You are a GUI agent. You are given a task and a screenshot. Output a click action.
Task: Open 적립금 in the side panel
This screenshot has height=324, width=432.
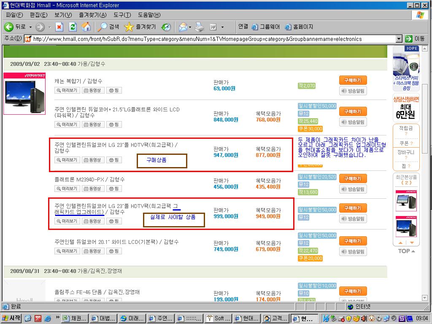tap(406, 128)
